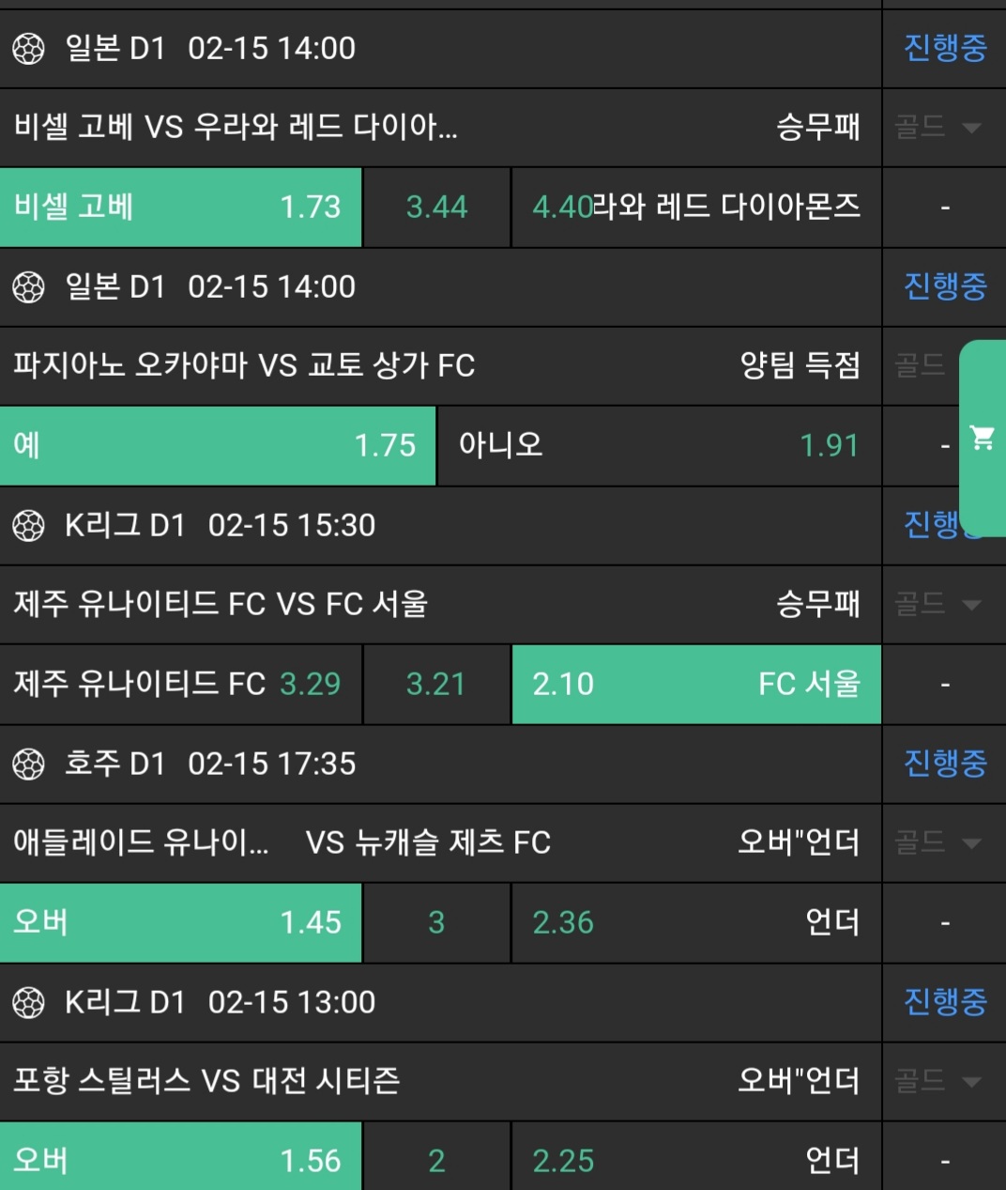Toggle the 예 option at 1.75
1006x1190 pixels.
click(218, 446)
